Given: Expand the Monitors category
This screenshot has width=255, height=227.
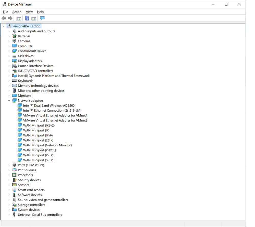Looking at the screenshot, I should click(x=9, y=96).
